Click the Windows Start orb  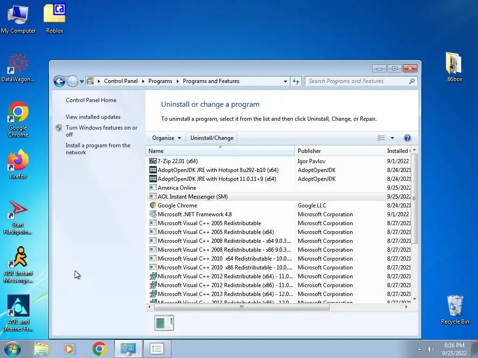point(13,349)
